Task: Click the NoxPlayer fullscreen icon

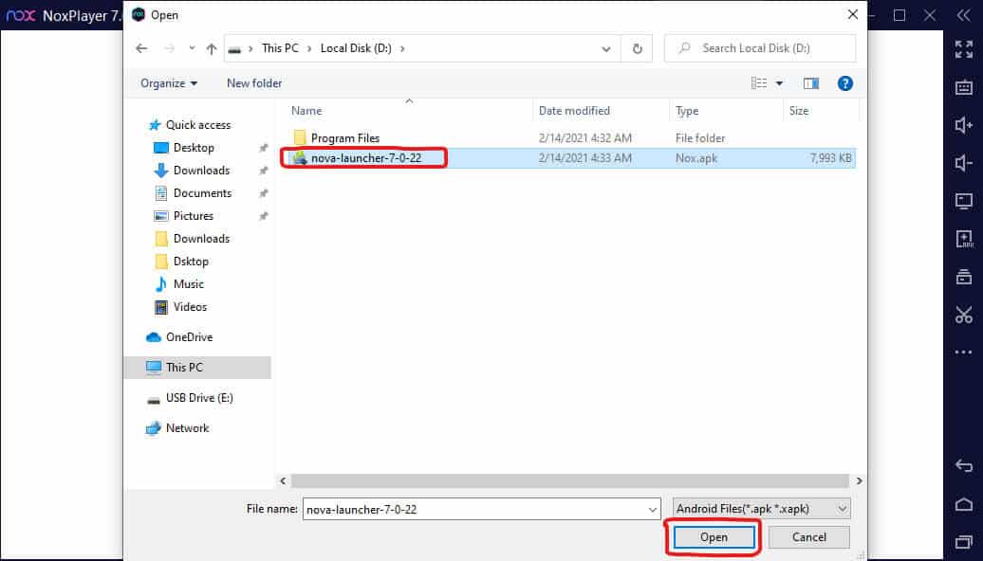Action: pyautogui.click(x=964, y=49)
